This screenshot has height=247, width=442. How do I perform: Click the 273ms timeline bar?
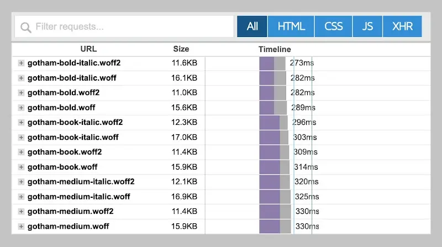click(x=272, y=63)
